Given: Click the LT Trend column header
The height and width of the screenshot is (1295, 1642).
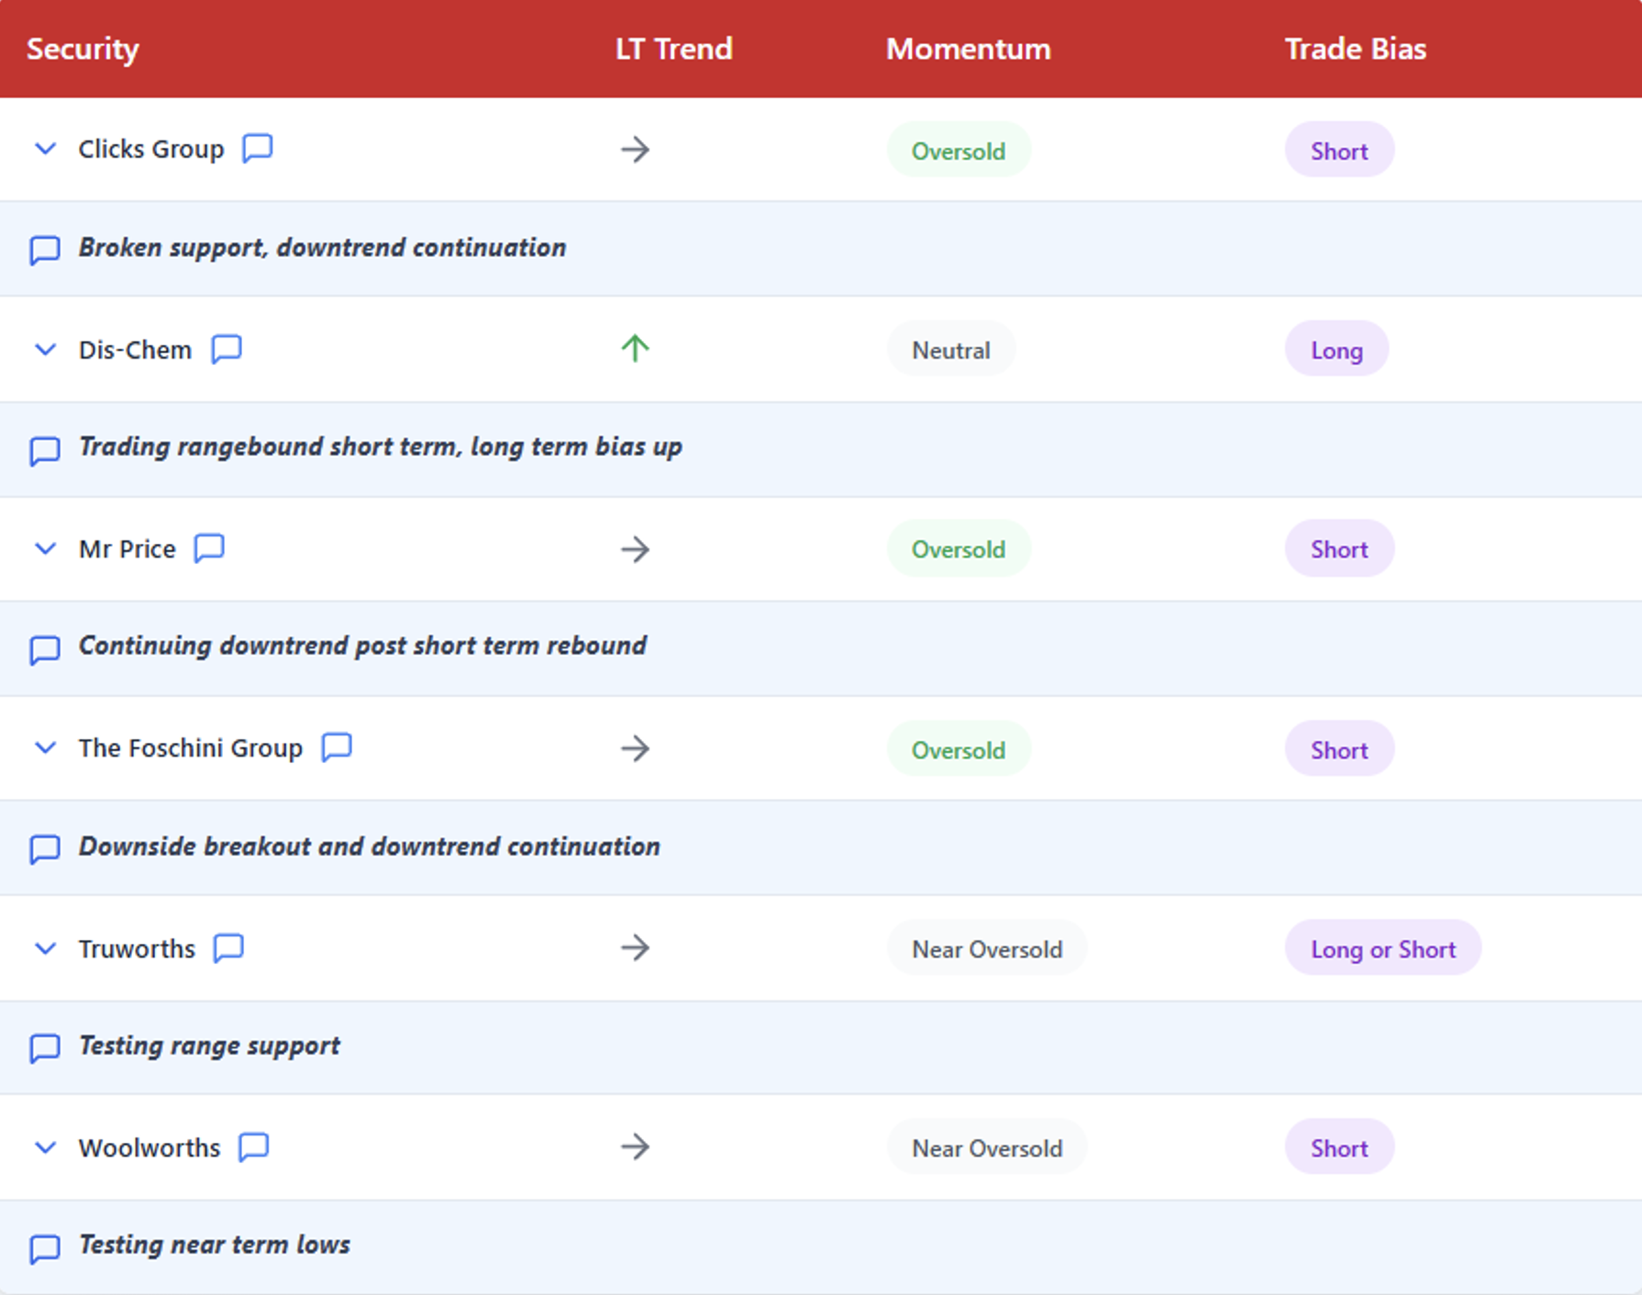Looking at the screenshot, I should [x=674, y=49].
